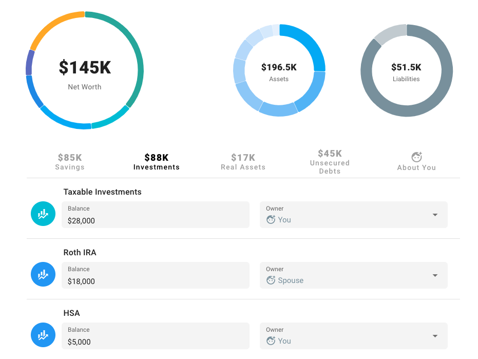478x359 pixels.
Task: Select the Taxable Investments chart icon
Action: pyautogui.click(x=43, y=214)
